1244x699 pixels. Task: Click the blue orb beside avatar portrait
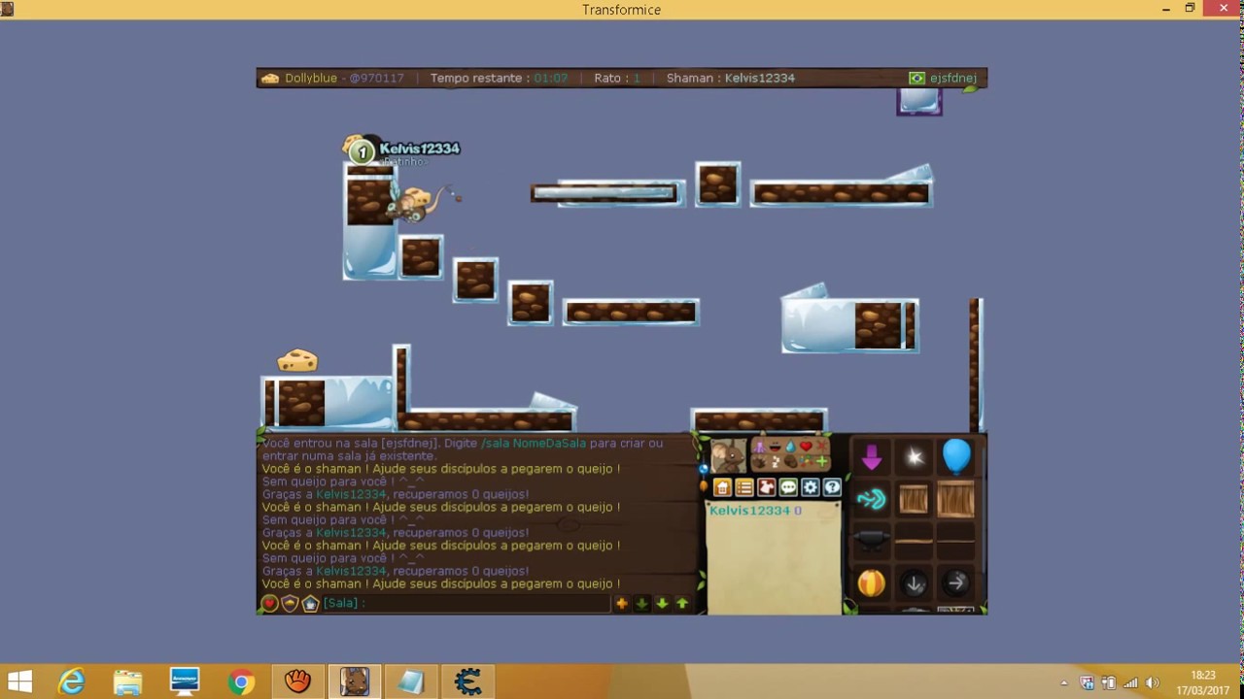pyautogui.click(x=704, y=469)
